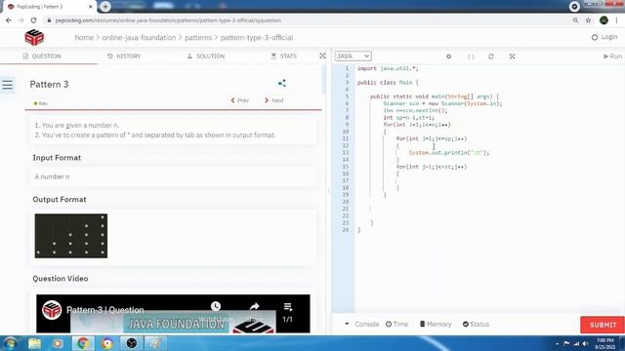
Task: Expand the question panel fullscreen
Action: click(x=322, y=57)
